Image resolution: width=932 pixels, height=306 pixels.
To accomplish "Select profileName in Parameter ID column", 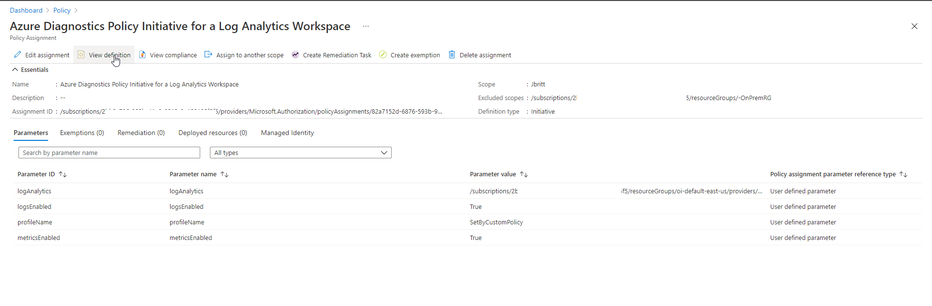I will coord(35,222).
